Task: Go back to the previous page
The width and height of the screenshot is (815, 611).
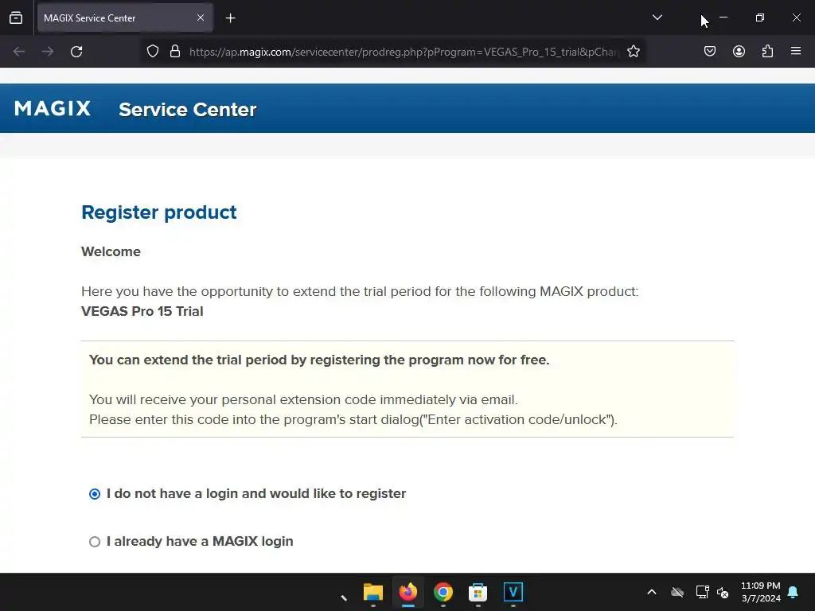Action: tap(19, 52)
